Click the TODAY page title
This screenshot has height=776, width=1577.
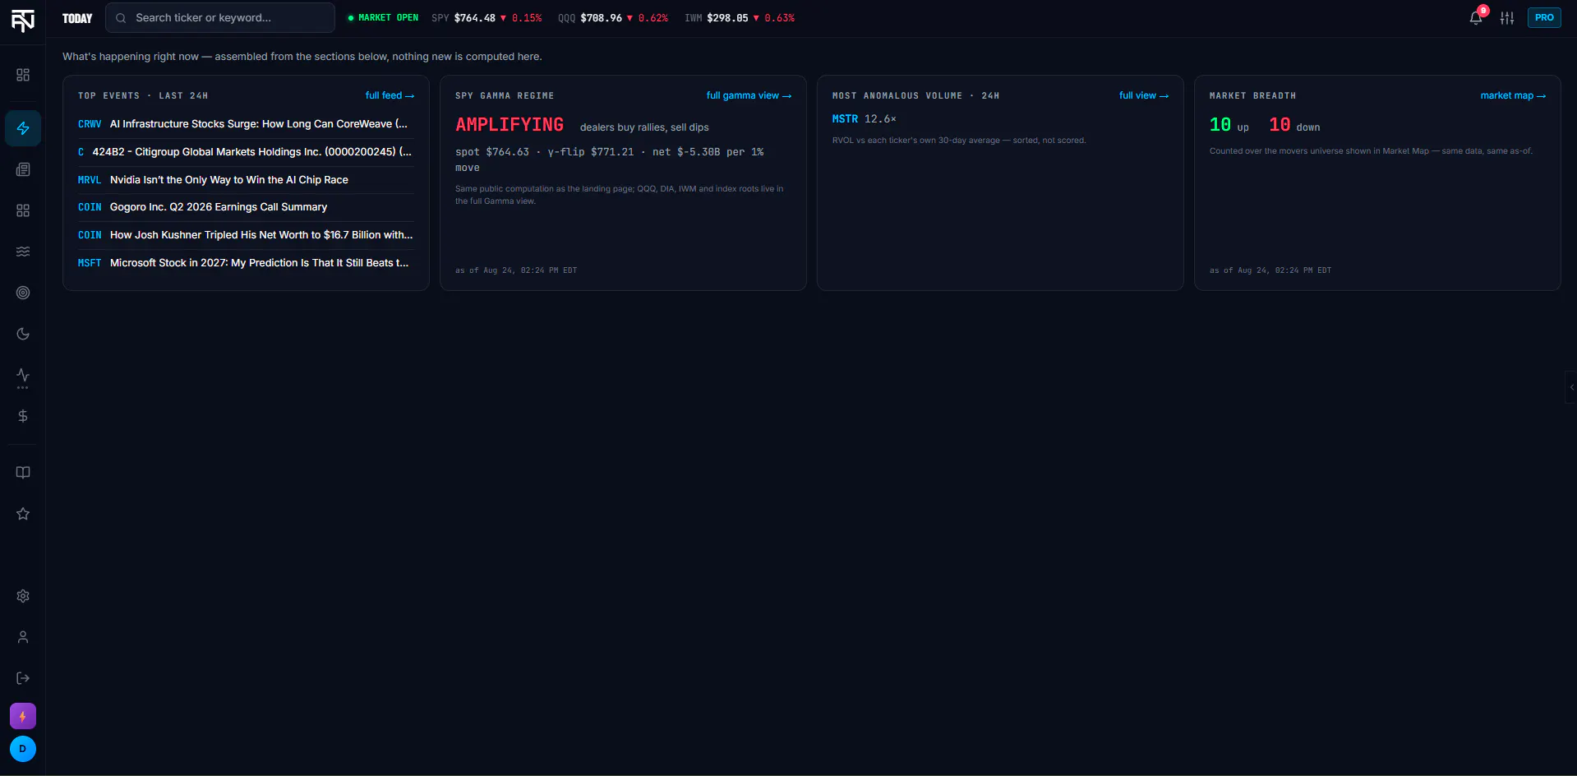click(77, 18)
